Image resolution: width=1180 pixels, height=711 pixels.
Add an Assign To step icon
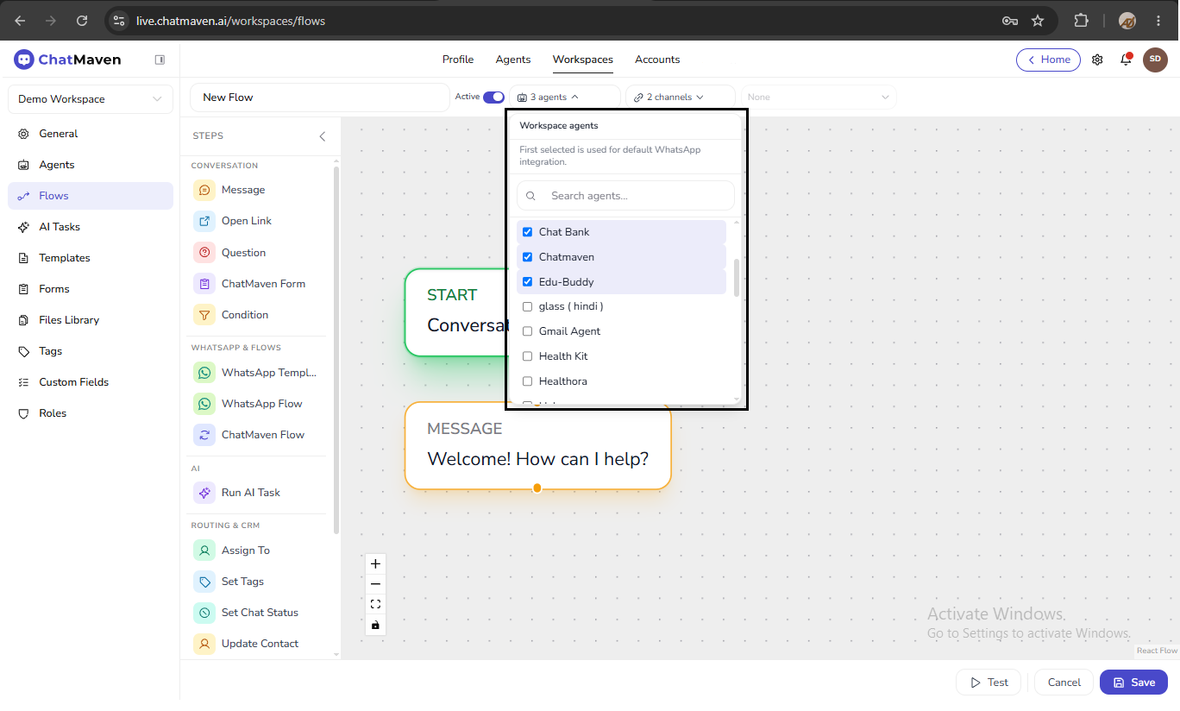coord(204,551)
